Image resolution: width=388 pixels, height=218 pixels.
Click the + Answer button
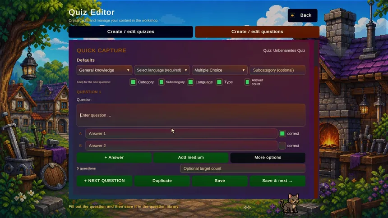tap(114, 158)
